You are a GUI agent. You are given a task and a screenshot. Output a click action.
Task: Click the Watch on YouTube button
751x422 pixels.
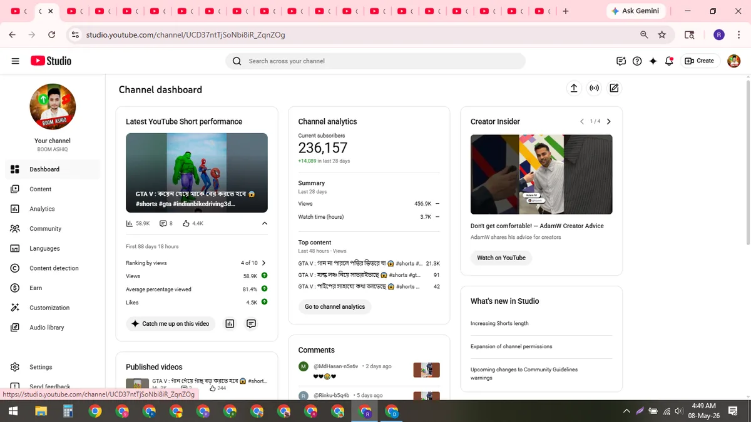(501, 258)
